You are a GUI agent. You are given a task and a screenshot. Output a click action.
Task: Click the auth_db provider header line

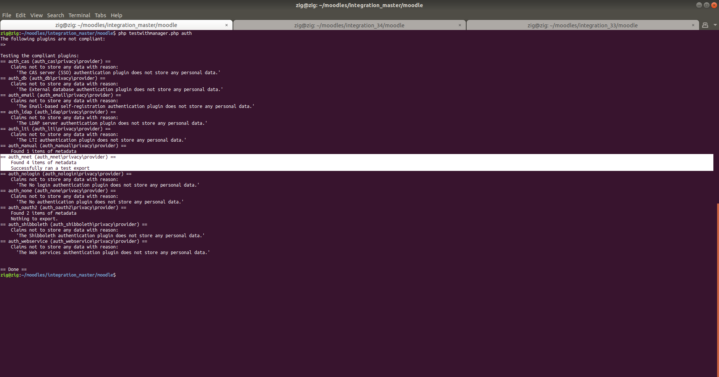(x=53, y=78)
